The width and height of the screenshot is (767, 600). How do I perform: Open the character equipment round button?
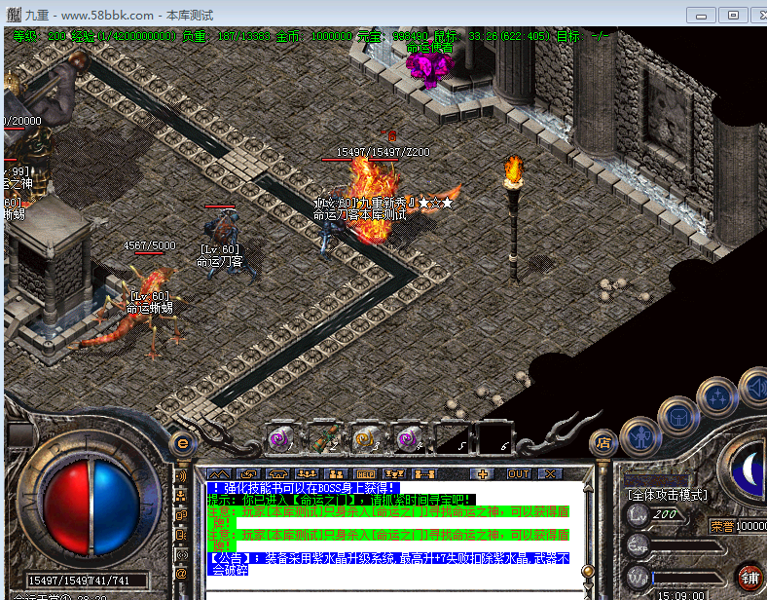640,436
